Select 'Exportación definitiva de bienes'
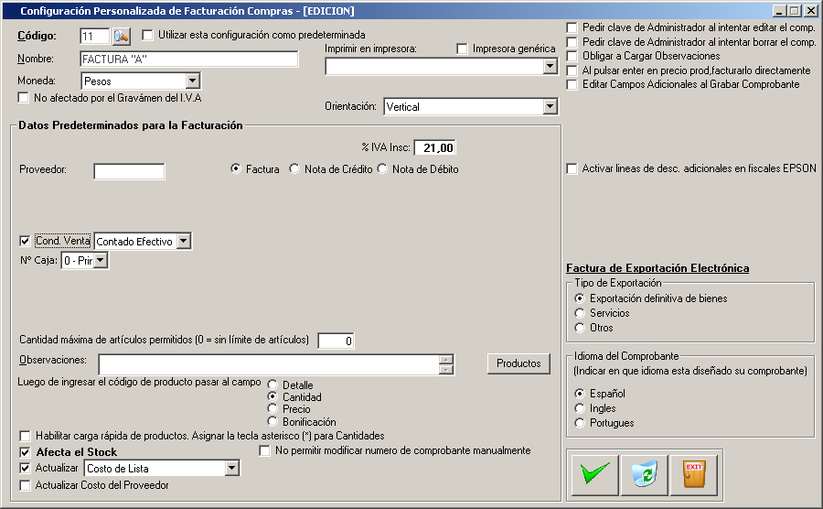 580,298
